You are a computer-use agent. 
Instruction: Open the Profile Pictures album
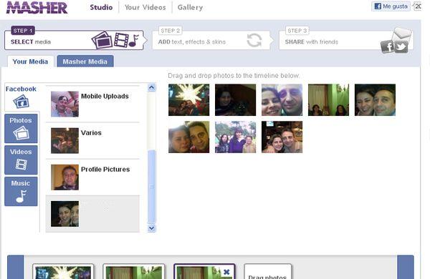(92, 177)
